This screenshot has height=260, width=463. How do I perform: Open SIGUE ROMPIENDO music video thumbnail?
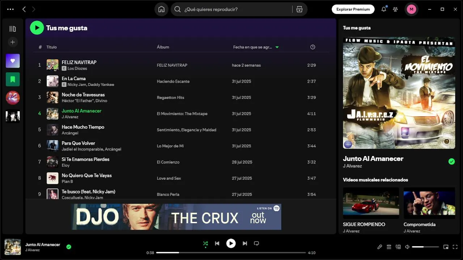tap(371, 203)
